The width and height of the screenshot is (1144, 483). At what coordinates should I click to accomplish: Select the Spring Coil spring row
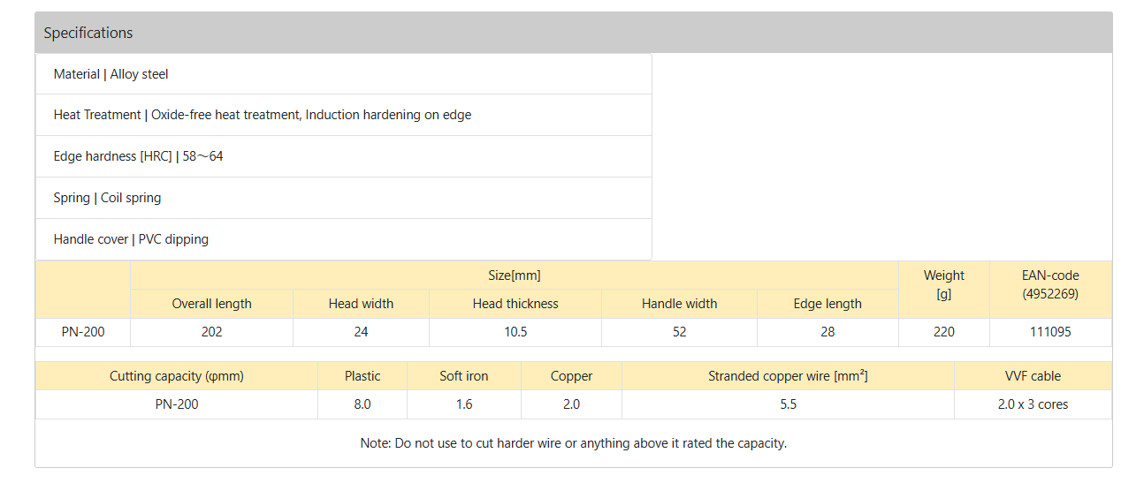(344, 198)
